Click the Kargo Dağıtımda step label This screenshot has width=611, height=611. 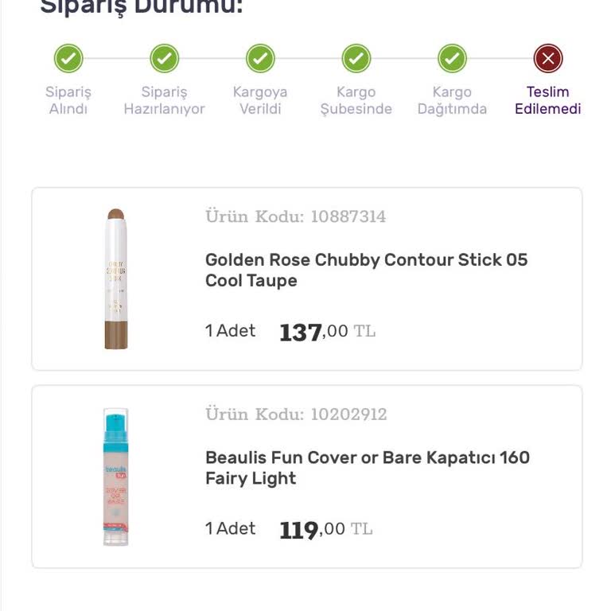(x=452, y=100)
